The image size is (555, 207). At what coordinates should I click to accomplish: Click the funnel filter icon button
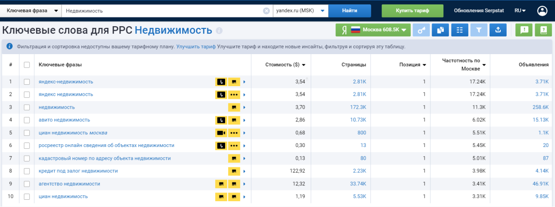point(479,30)
